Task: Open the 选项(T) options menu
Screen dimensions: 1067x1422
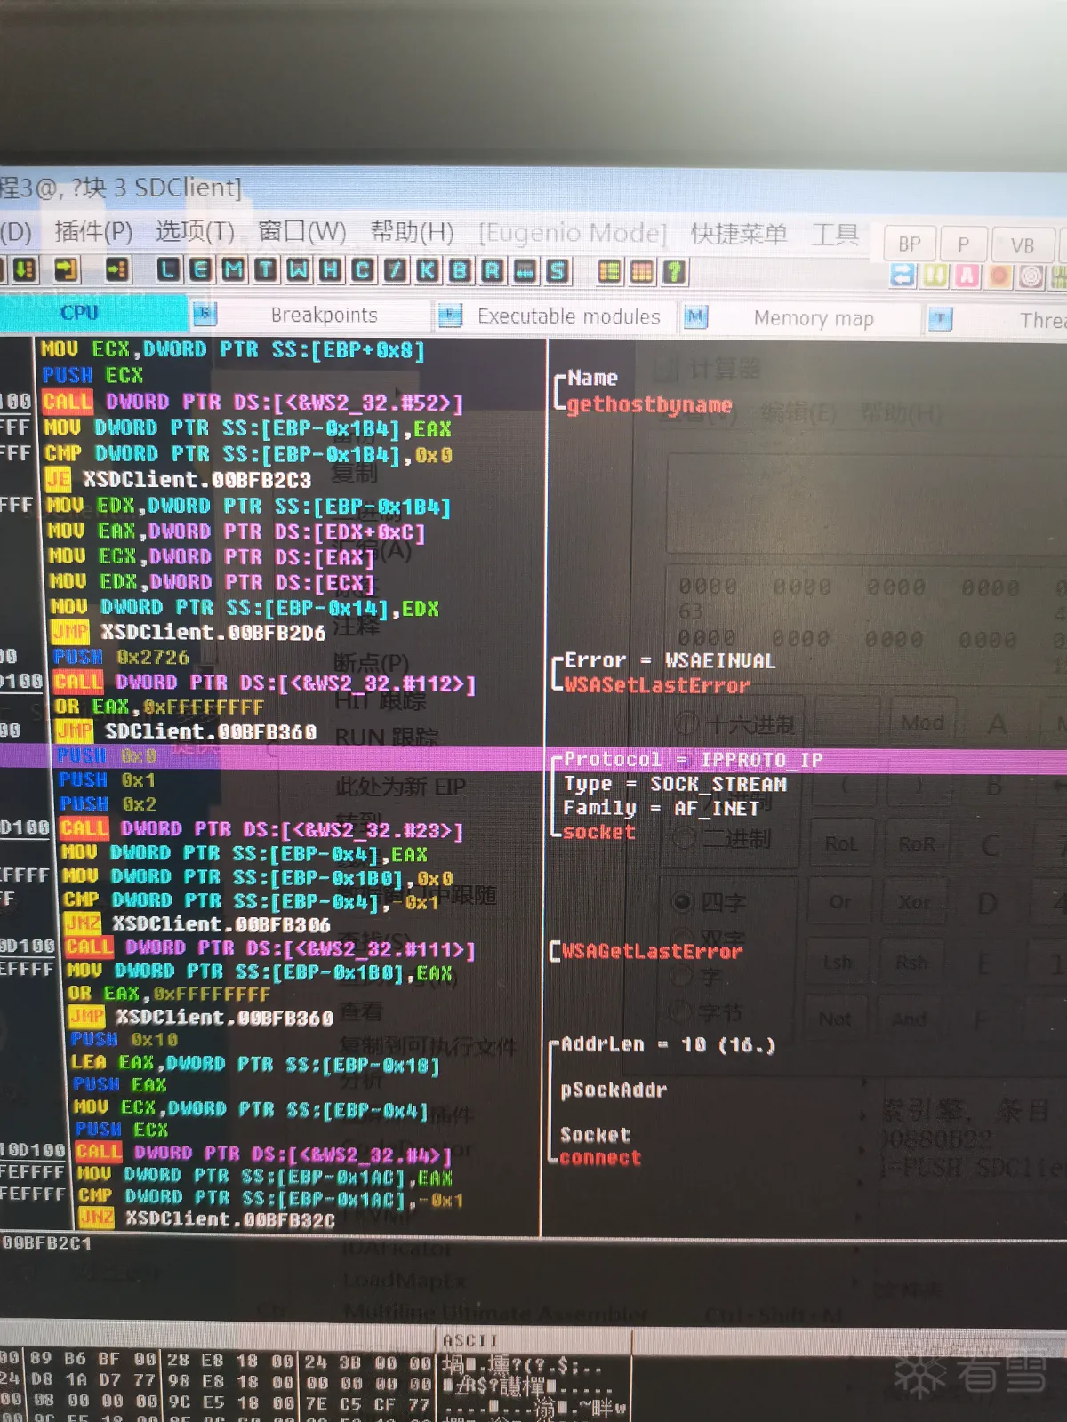Action: click(x=196, y=232)
